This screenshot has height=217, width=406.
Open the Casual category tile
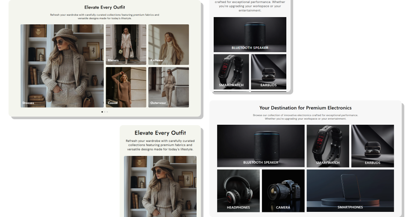(x=126, y=87)
